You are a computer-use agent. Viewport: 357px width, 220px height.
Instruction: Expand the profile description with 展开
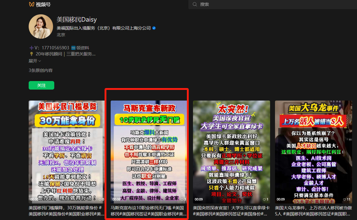pyautogui.click(x=35, y=61)
